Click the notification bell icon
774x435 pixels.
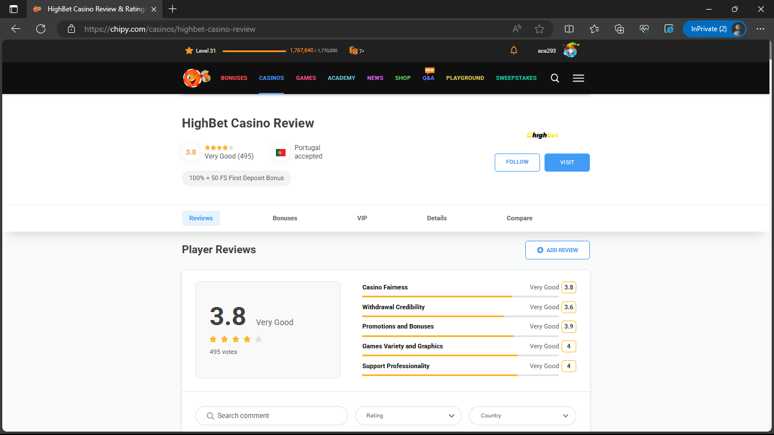point(514,50)
